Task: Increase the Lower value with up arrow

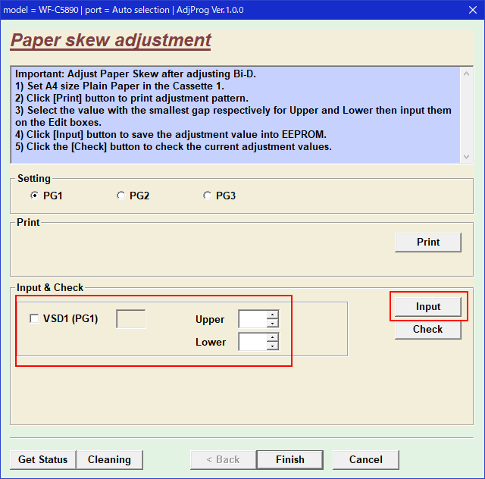Action: tap(273, 337)
